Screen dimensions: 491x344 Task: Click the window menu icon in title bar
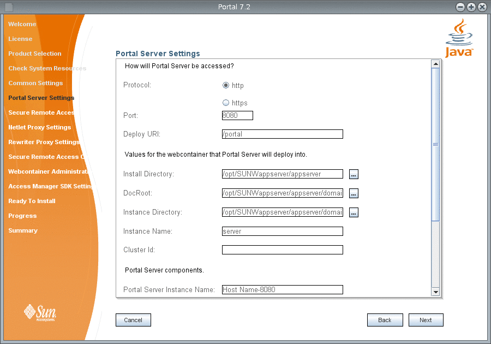[x=9, y=7]
